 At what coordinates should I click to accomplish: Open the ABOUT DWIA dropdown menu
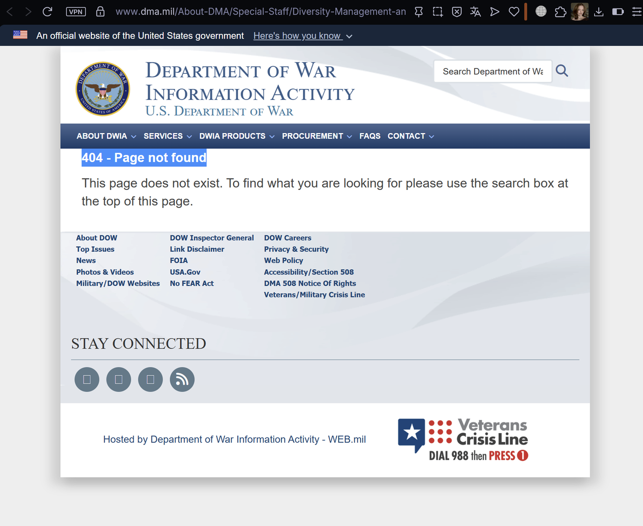click(x=106, y=136)
